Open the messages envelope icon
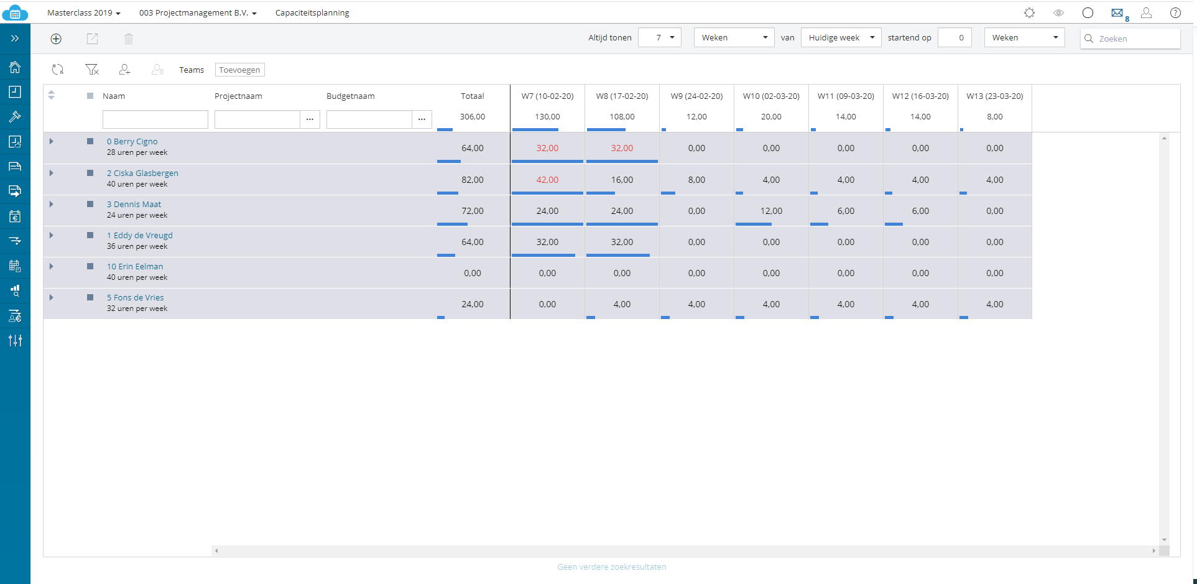The width and height of the screenshot is (1197, 584). (x=1117, y=12)
